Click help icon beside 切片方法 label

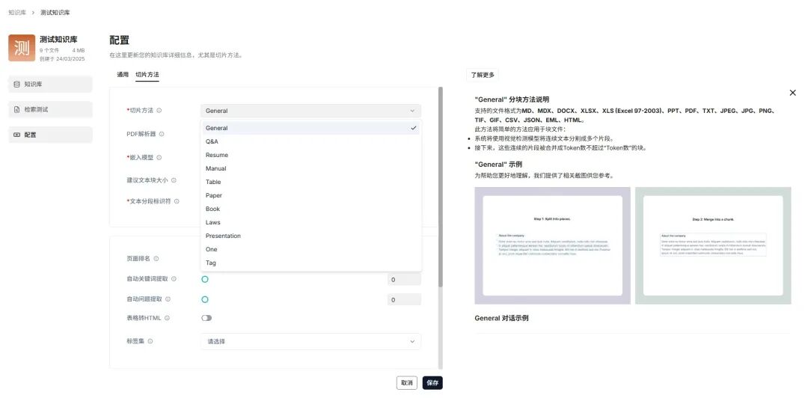point(159,111)
